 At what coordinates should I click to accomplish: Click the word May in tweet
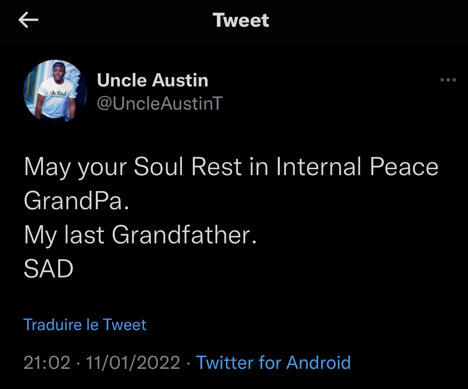coord(48,167)
